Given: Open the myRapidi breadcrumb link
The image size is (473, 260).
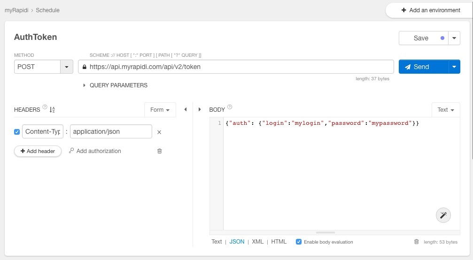Looking at the screenshot, I should [x=16, y=10].
